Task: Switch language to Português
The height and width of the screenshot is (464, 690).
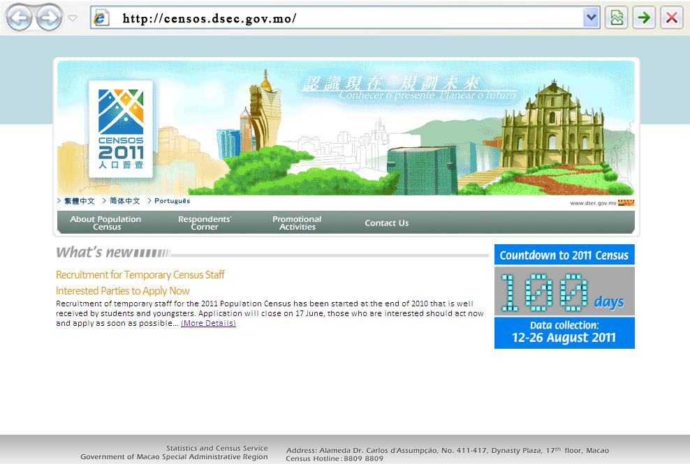Action: click(172, 201)
